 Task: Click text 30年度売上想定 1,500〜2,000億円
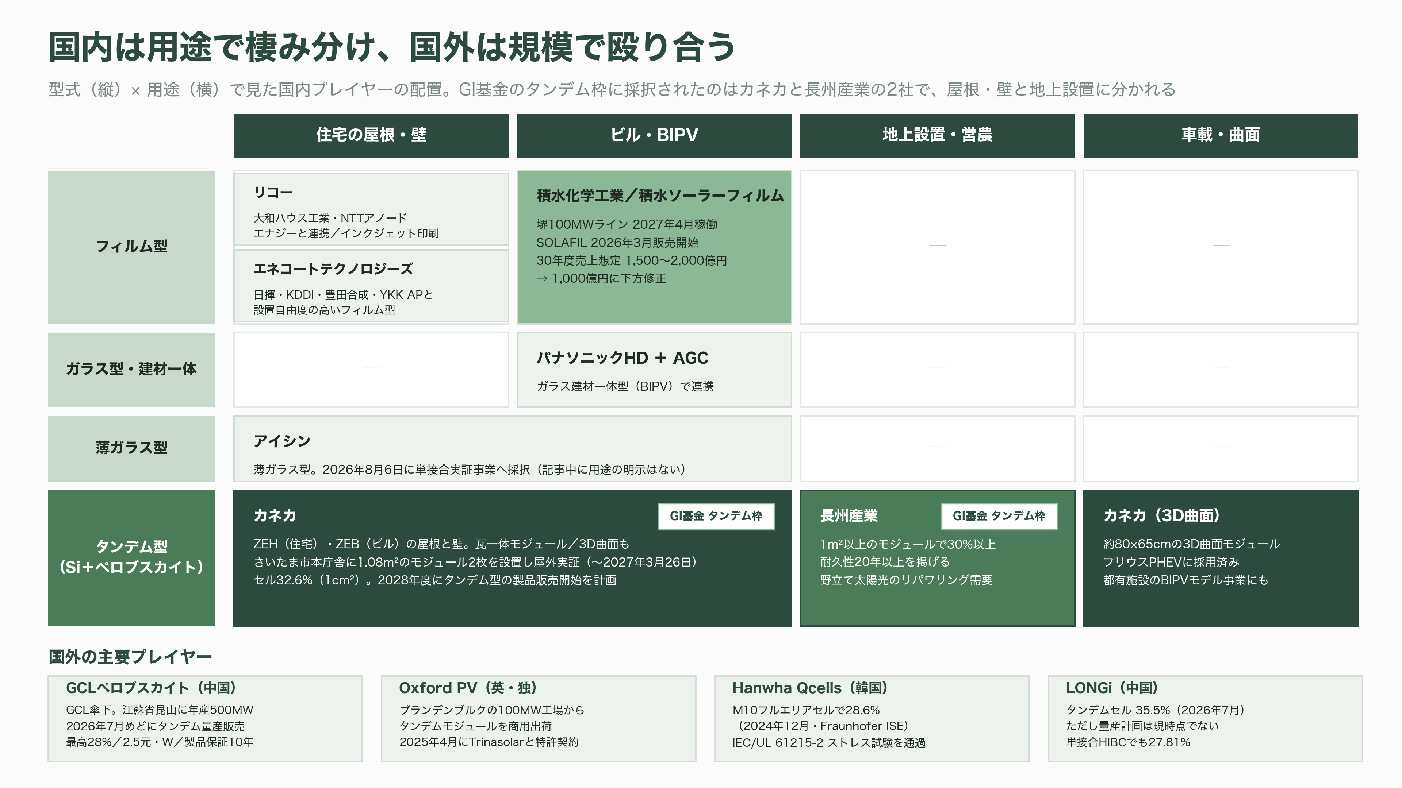point(632,260)
